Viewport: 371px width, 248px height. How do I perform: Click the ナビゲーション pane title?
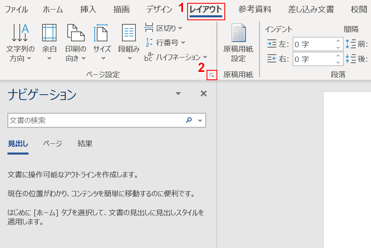(42, 95)
